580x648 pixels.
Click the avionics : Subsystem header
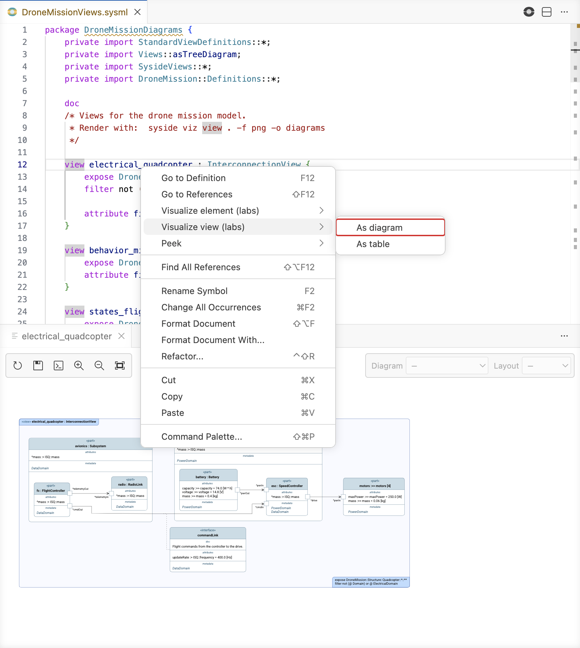[x=91, y=444]
